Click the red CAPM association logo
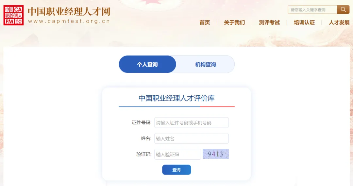The image size is (353, 186). [13, 15]
